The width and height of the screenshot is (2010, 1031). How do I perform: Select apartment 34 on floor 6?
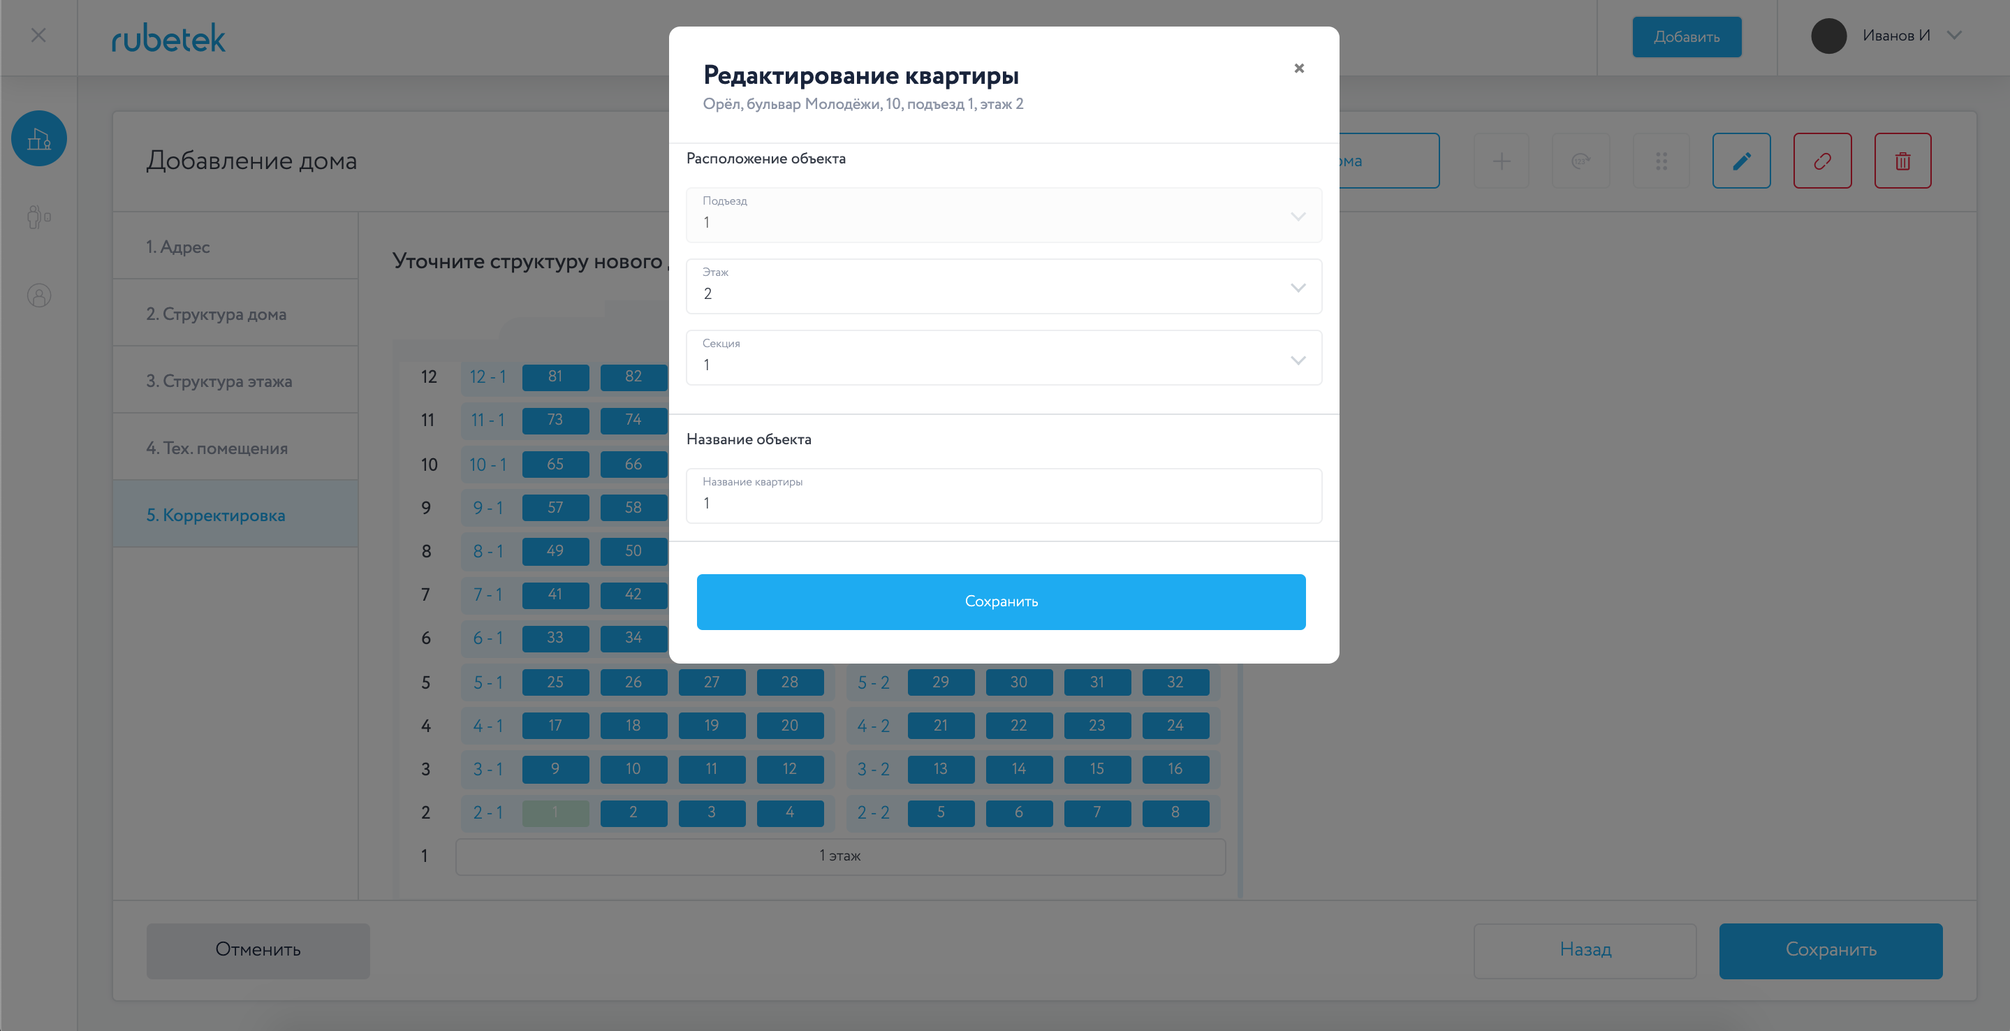633,638
